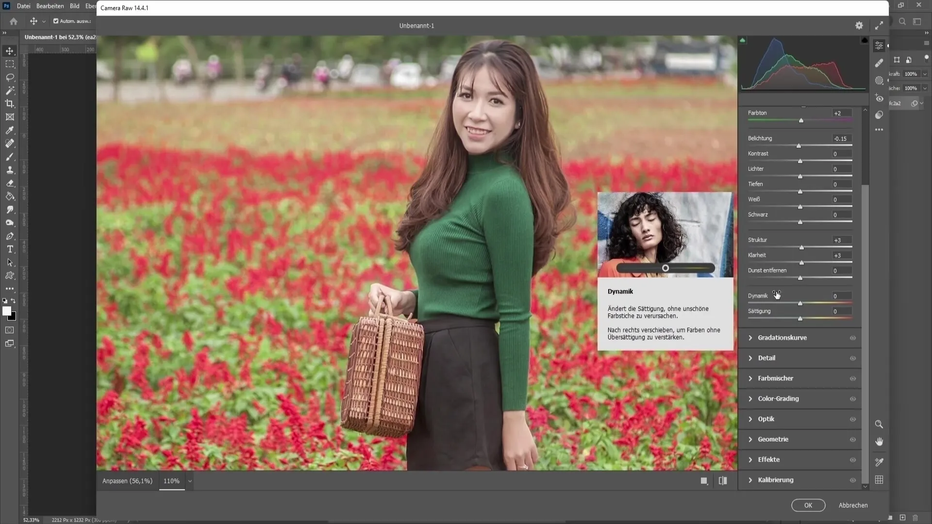This screenshot has width=932, height=524.
Task: Toggle before/after view split icon
Action: tap(723, 481)
